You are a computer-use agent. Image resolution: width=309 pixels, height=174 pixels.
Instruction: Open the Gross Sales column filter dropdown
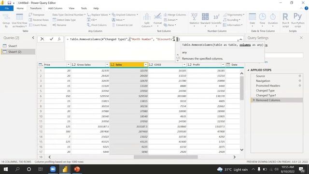[107, 65]
